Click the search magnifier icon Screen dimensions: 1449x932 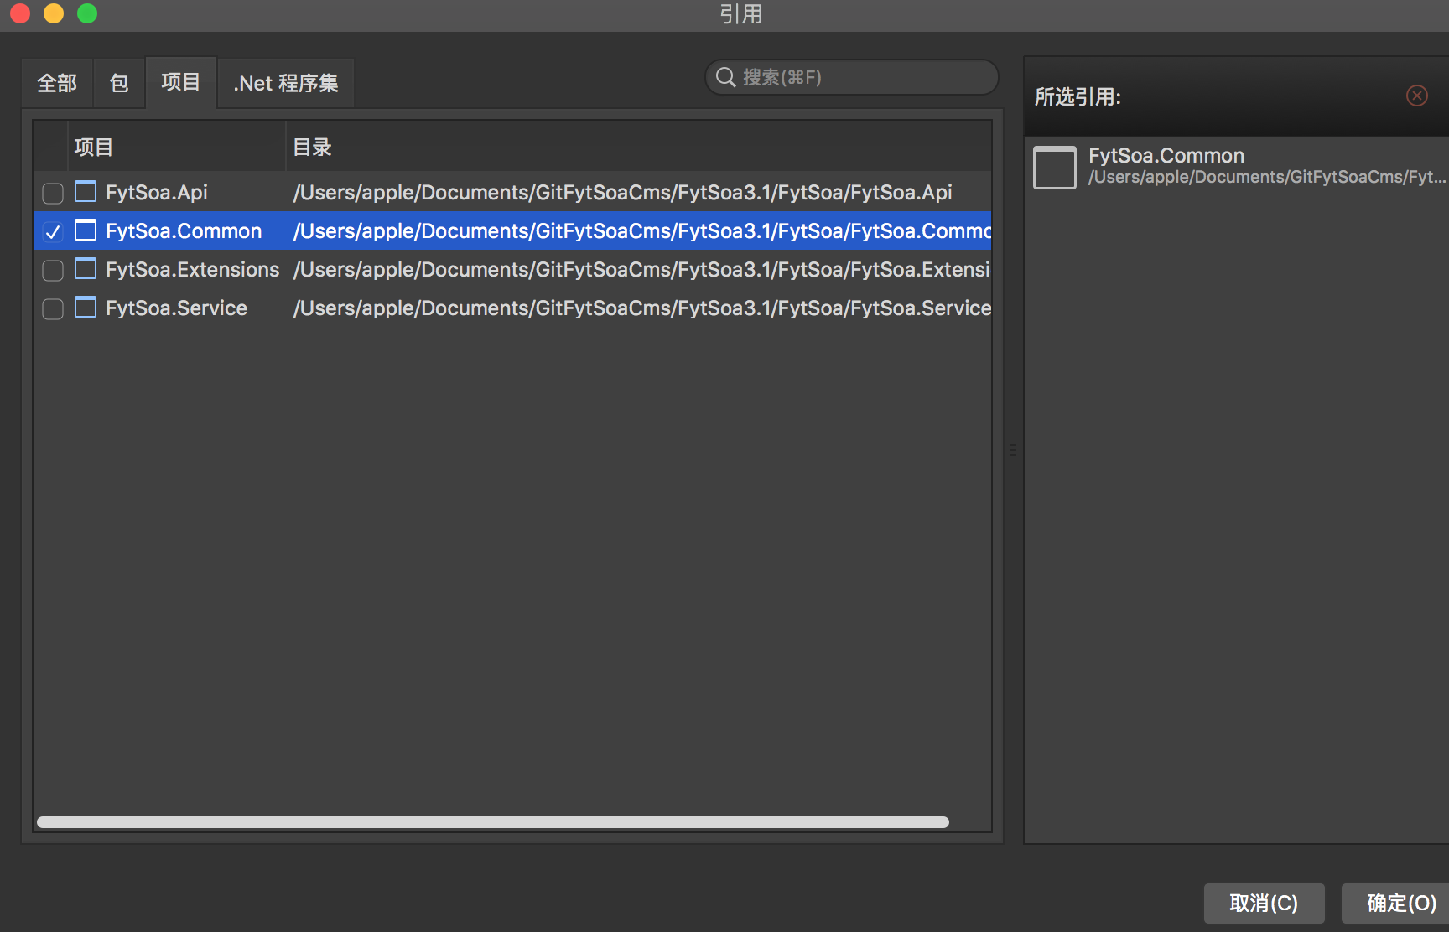point(725,77)
